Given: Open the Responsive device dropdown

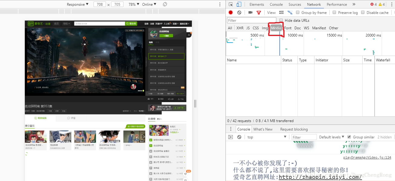Looking at the screenshot, I should [77, 5].
